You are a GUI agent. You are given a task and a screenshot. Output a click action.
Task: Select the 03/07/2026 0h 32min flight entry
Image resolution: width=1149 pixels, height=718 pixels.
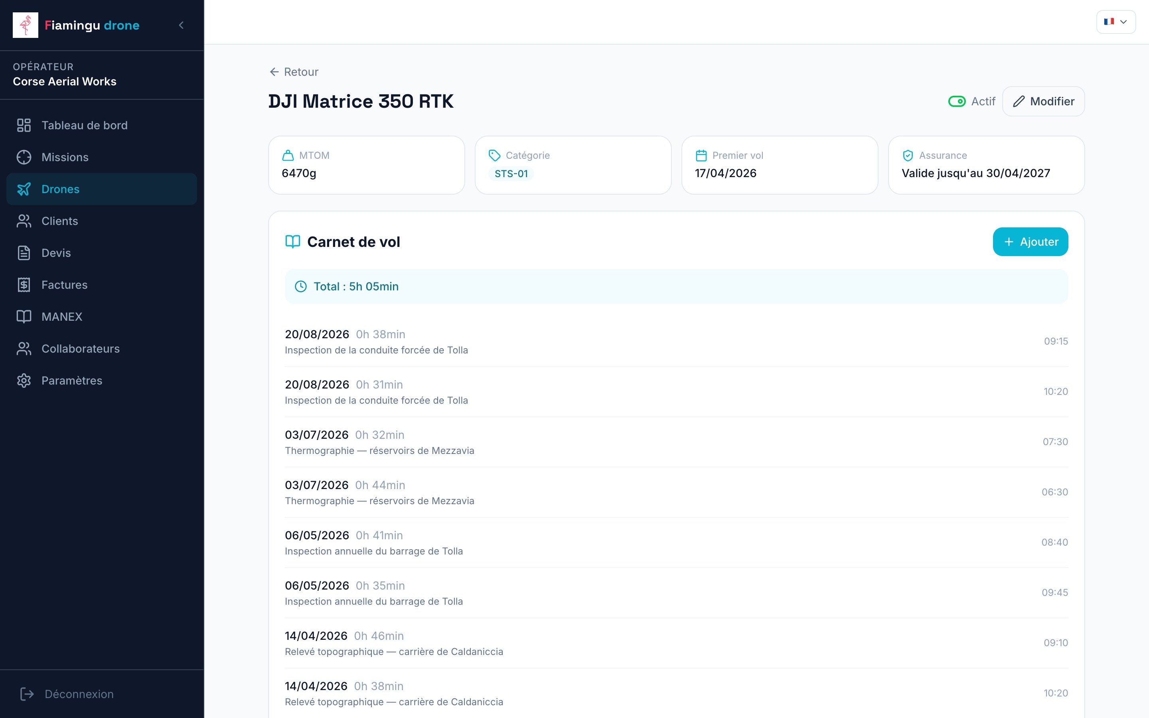click(677, 442)
